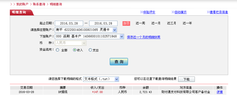237x95 pixels.
Task: Click the end date input field
Action: click(103, 23)
